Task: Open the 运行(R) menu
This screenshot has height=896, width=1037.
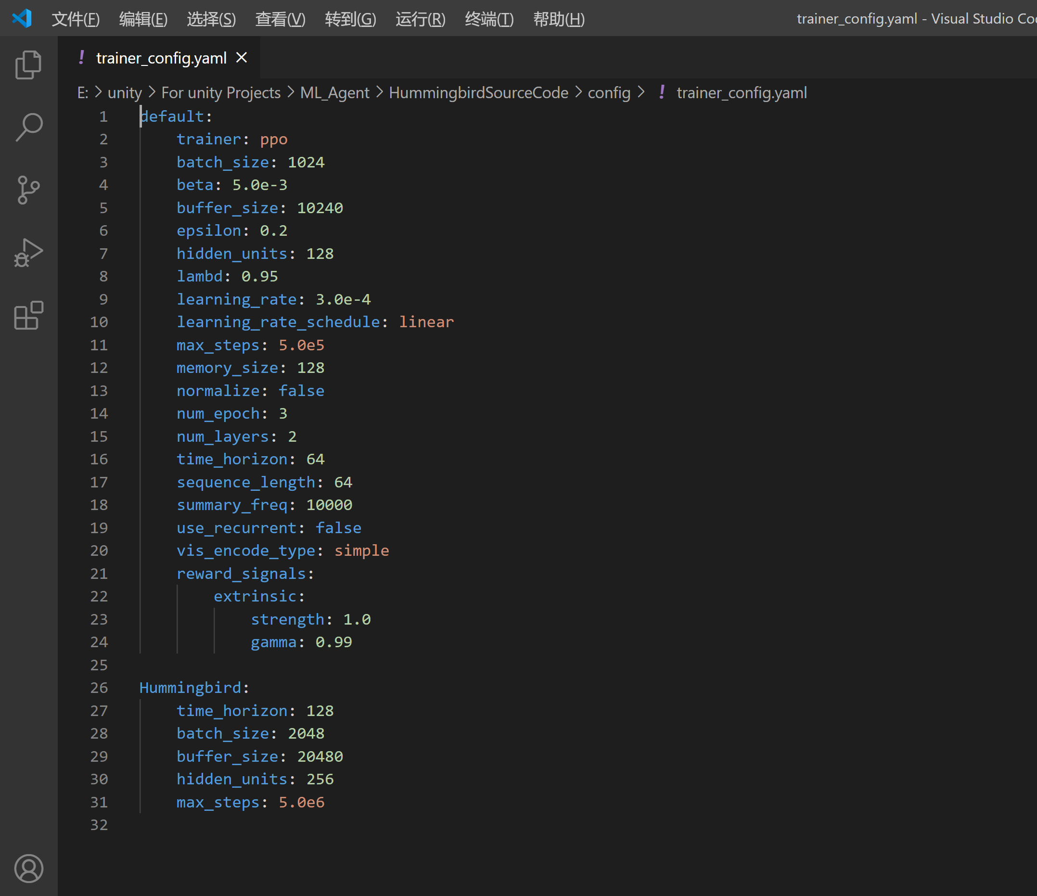Action: click(x=420, y=19)
